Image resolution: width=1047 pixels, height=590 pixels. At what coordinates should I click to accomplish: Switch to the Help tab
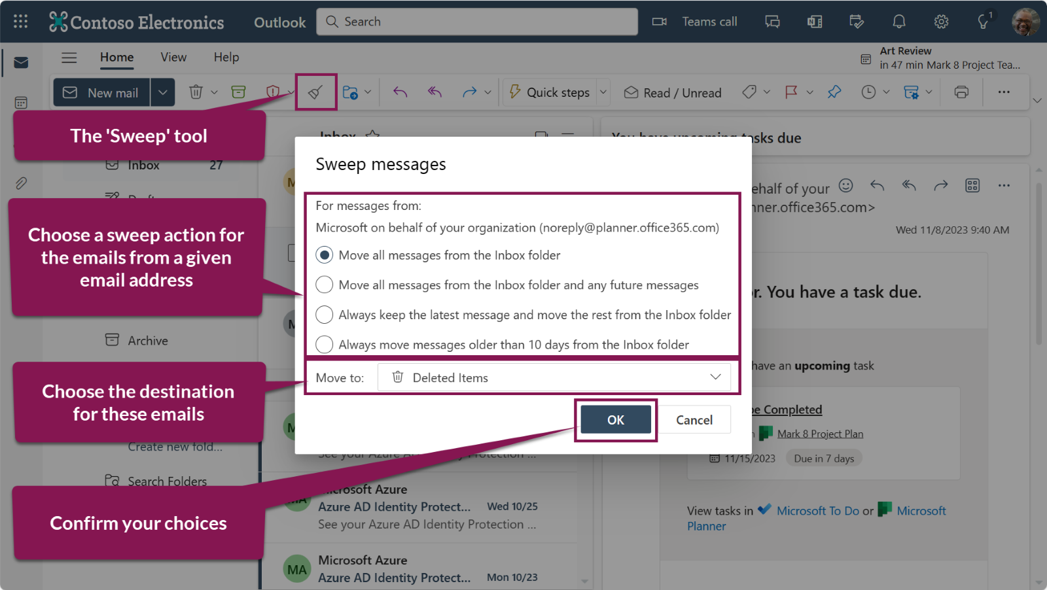tap(226, 58)
